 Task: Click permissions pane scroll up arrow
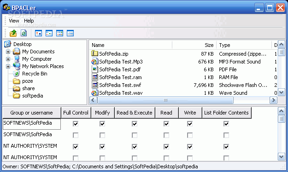point(282,111)
